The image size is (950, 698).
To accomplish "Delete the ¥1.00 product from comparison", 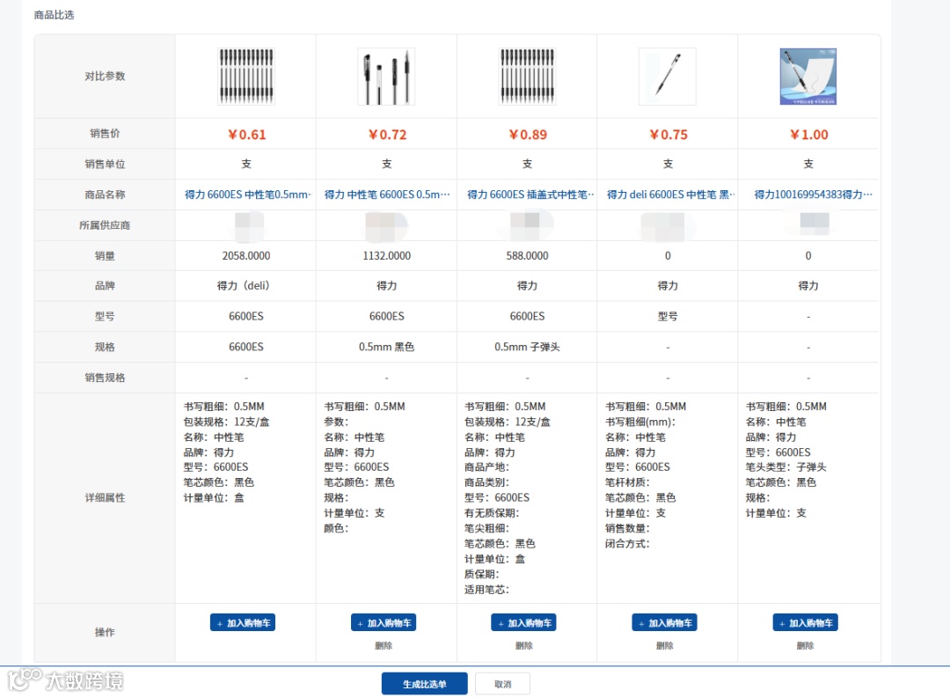I will click(805, 646).
